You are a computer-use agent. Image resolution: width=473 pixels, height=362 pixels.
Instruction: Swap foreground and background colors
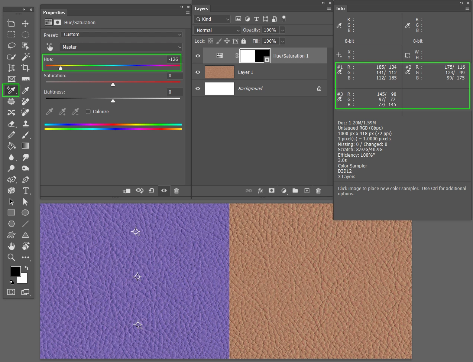(x=26, y=268)
